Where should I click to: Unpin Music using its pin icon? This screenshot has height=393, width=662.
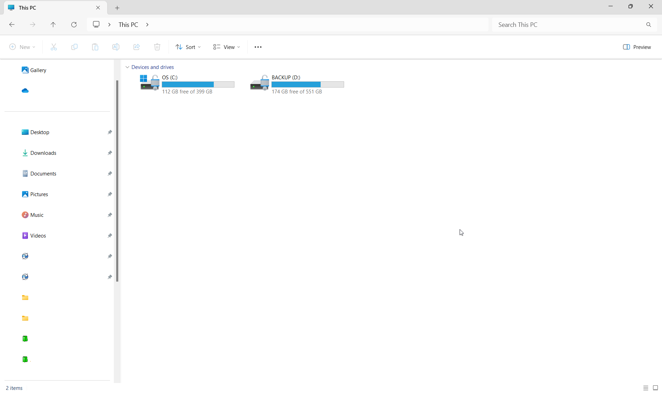pos(110,215)
